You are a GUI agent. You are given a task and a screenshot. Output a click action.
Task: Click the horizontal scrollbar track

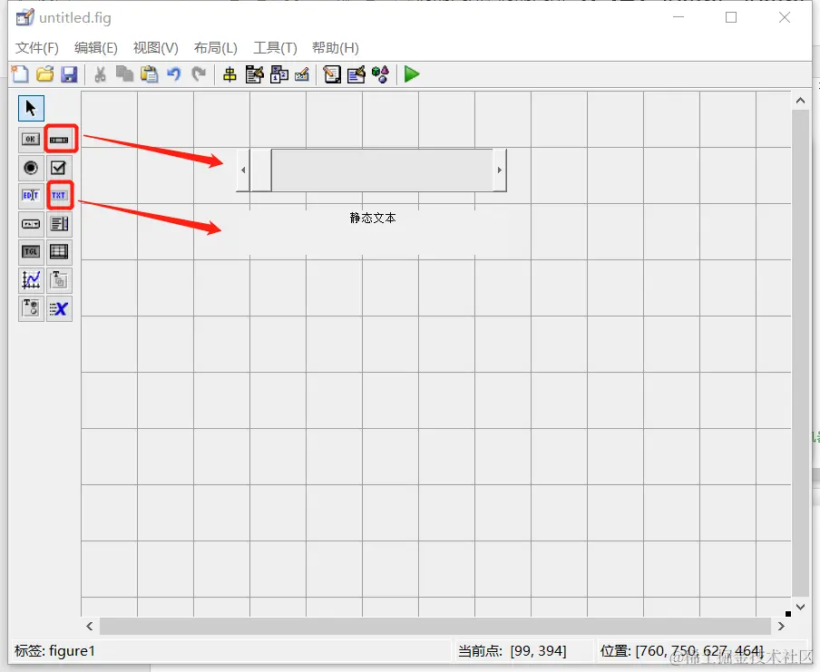click(435, 626)
